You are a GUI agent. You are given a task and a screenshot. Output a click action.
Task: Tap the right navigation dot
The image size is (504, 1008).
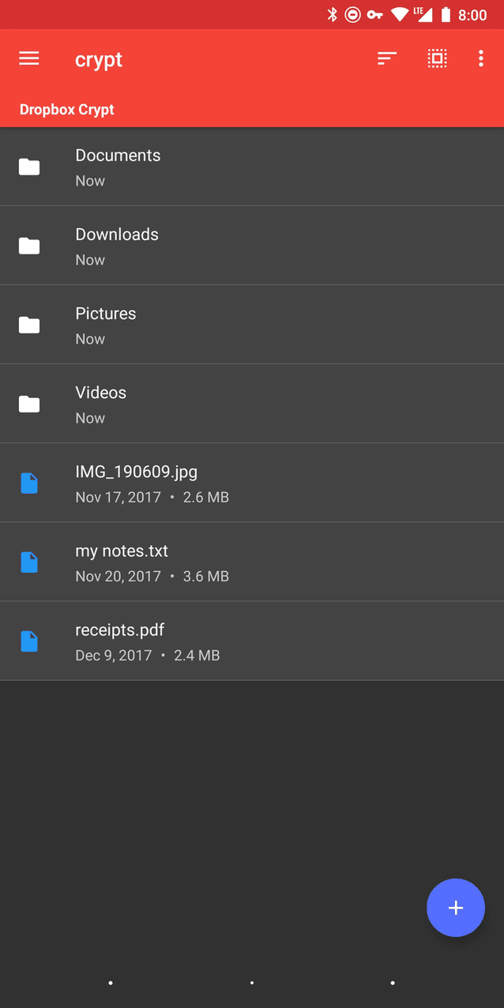[393, 983]
